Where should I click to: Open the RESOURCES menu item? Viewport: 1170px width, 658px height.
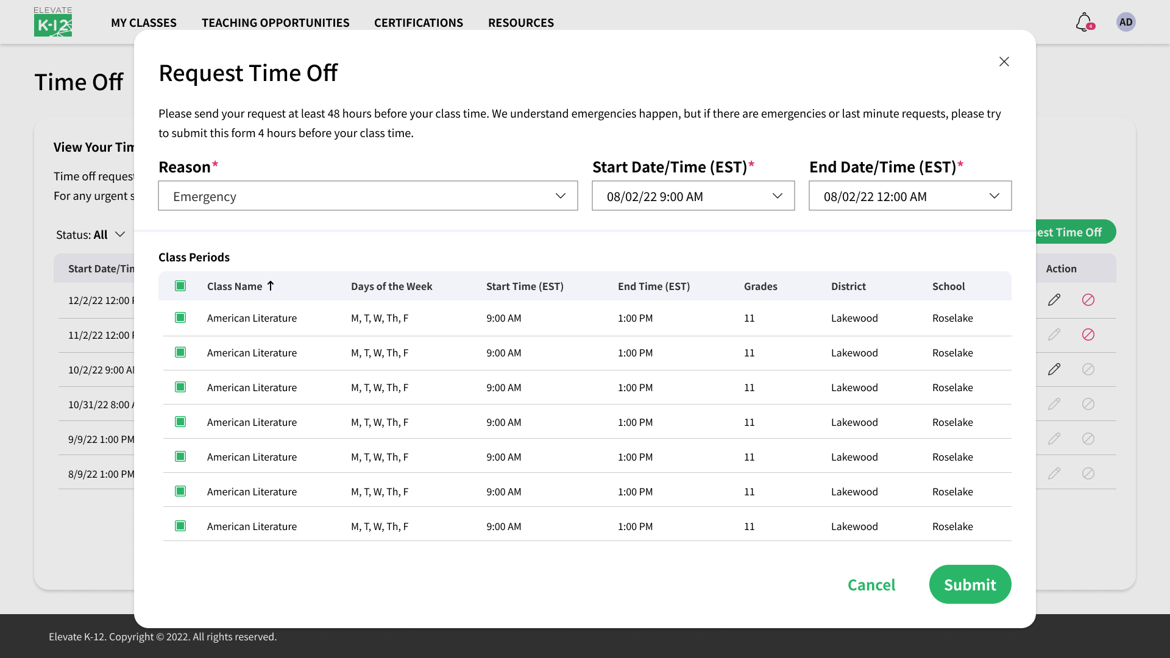pyautogui.click(x=521, y=23)
